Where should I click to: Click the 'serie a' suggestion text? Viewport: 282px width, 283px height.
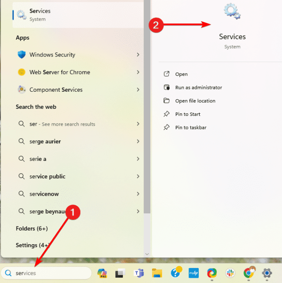click(x=38, y=159)
